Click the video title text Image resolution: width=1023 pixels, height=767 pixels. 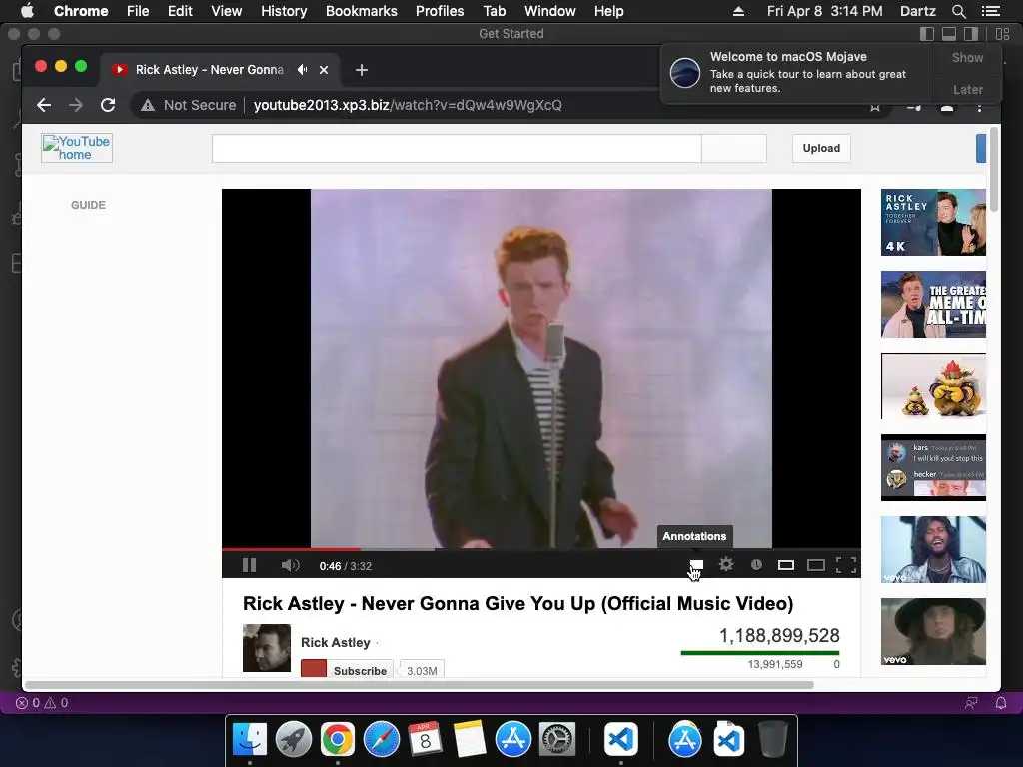[x=518, y=603]
